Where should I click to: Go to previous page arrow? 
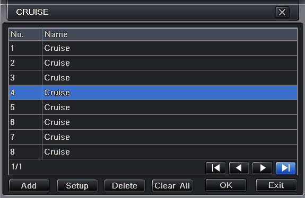point(239,168)
